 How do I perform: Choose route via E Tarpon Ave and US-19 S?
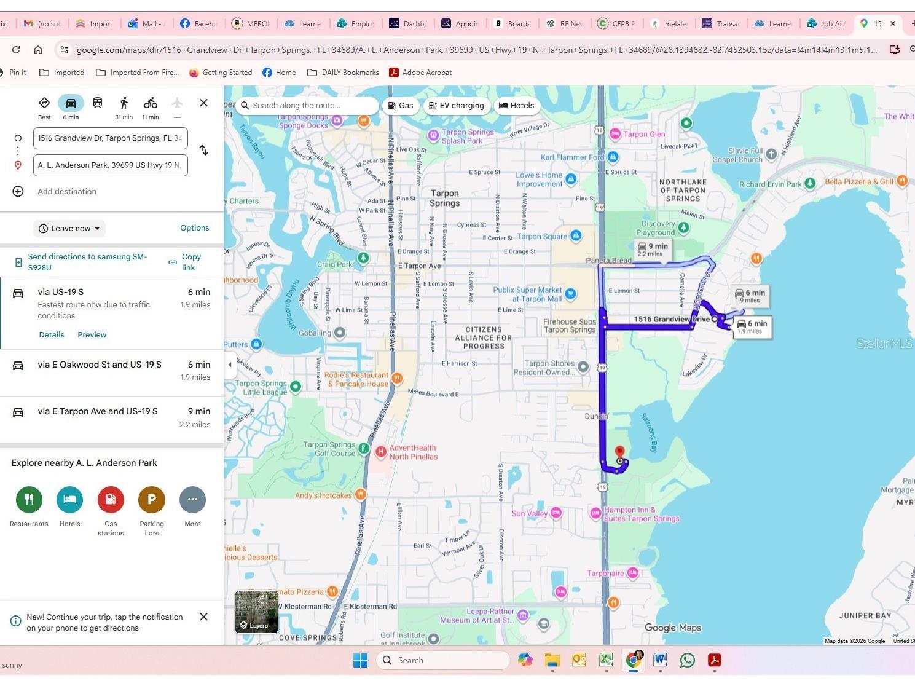point(112,418)
